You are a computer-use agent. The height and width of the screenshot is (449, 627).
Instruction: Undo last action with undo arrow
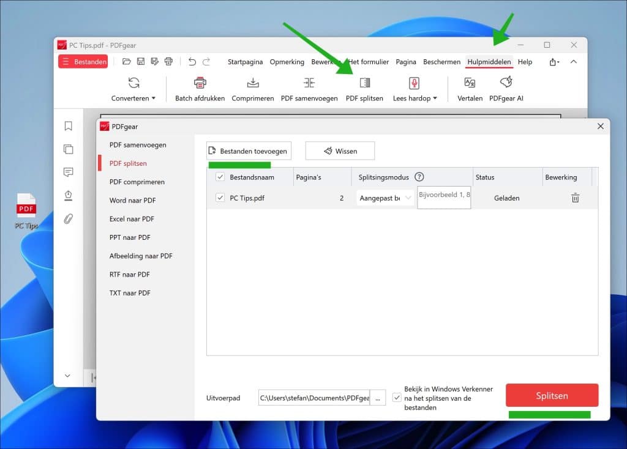(192, 62)
